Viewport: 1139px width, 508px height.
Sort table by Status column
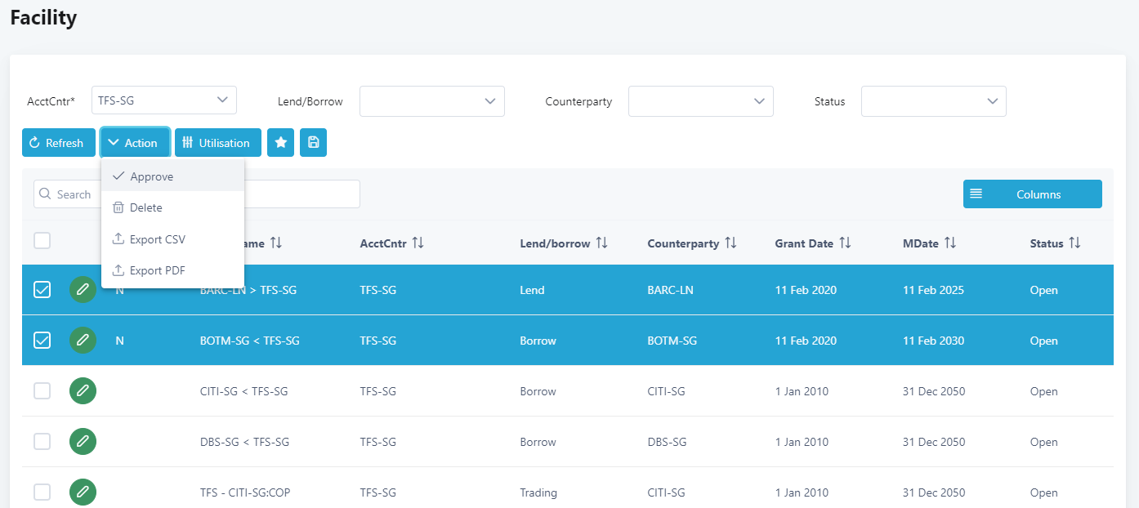pos(1074,243)
